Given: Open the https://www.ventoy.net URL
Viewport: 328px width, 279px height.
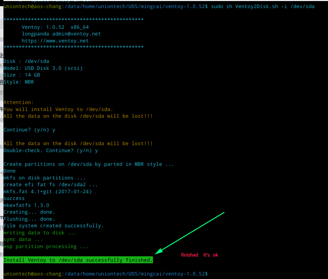Looking at the screenshot, I should click(55, 41).
